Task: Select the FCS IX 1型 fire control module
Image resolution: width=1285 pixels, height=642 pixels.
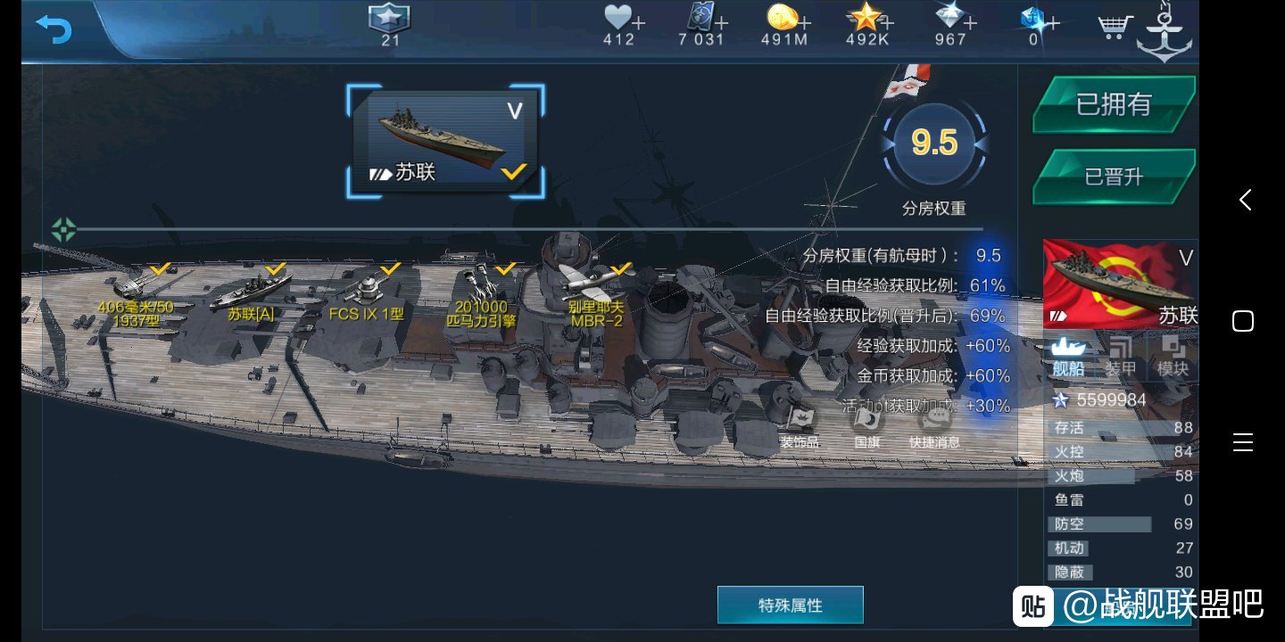Action: (367, 294)
